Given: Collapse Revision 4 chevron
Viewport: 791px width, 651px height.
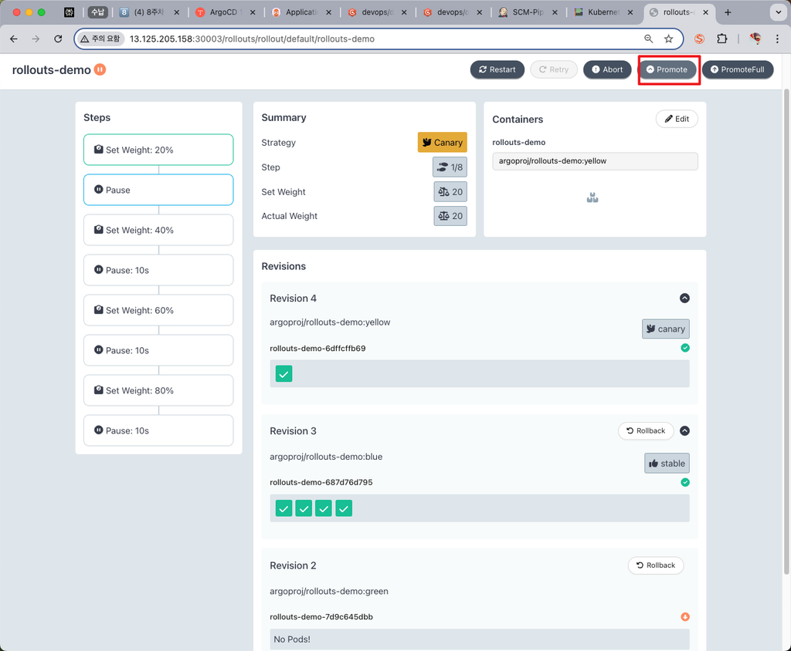Looking at the screenshot, I should coord(684,299).
